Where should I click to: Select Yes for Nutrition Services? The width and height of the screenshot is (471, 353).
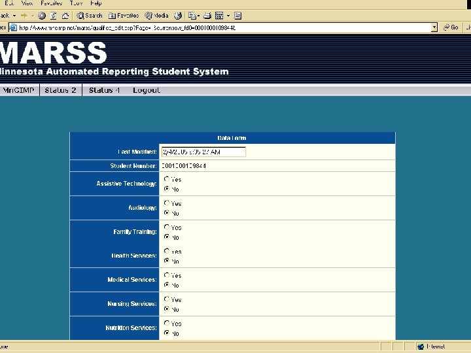click(167, 323)
